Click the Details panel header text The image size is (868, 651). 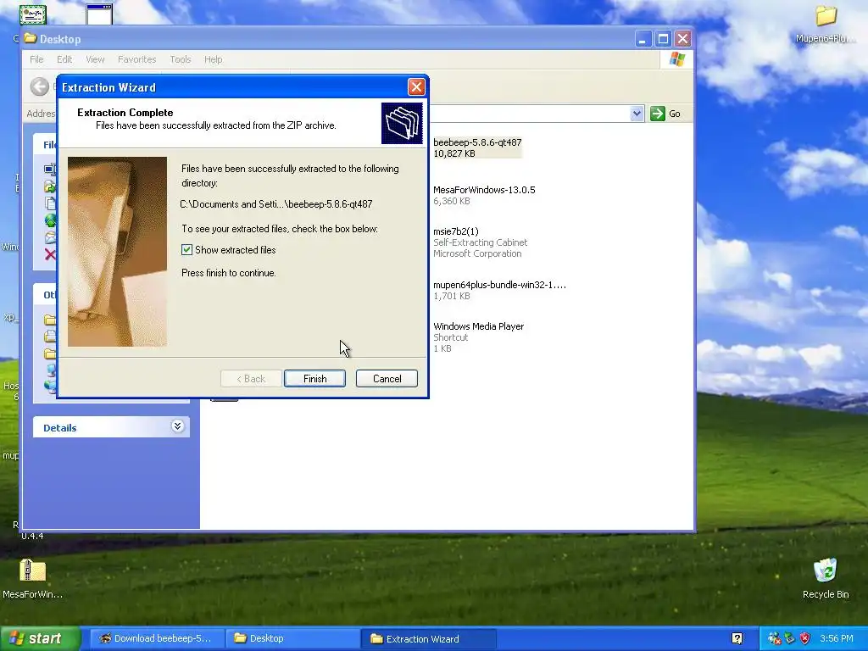[x=60, y=427]
